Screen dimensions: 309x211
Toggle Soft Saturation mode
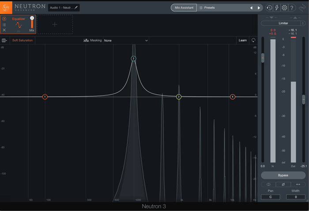pos(23,40)
